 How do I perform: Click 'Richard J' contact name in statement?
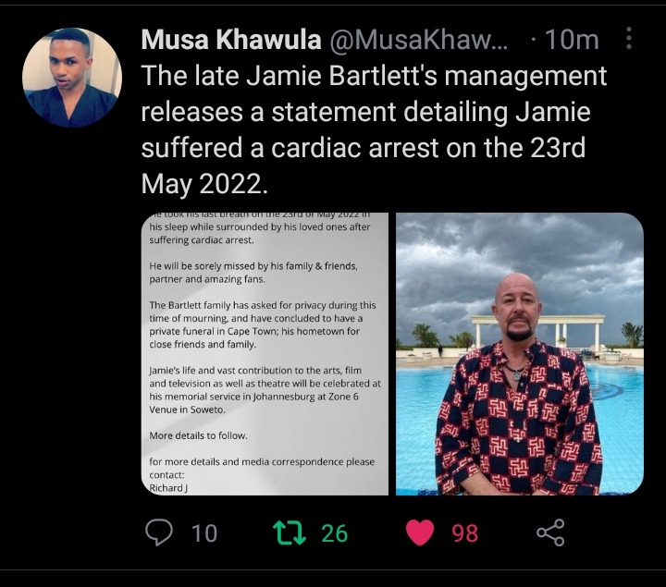click(x=168, y=488)
